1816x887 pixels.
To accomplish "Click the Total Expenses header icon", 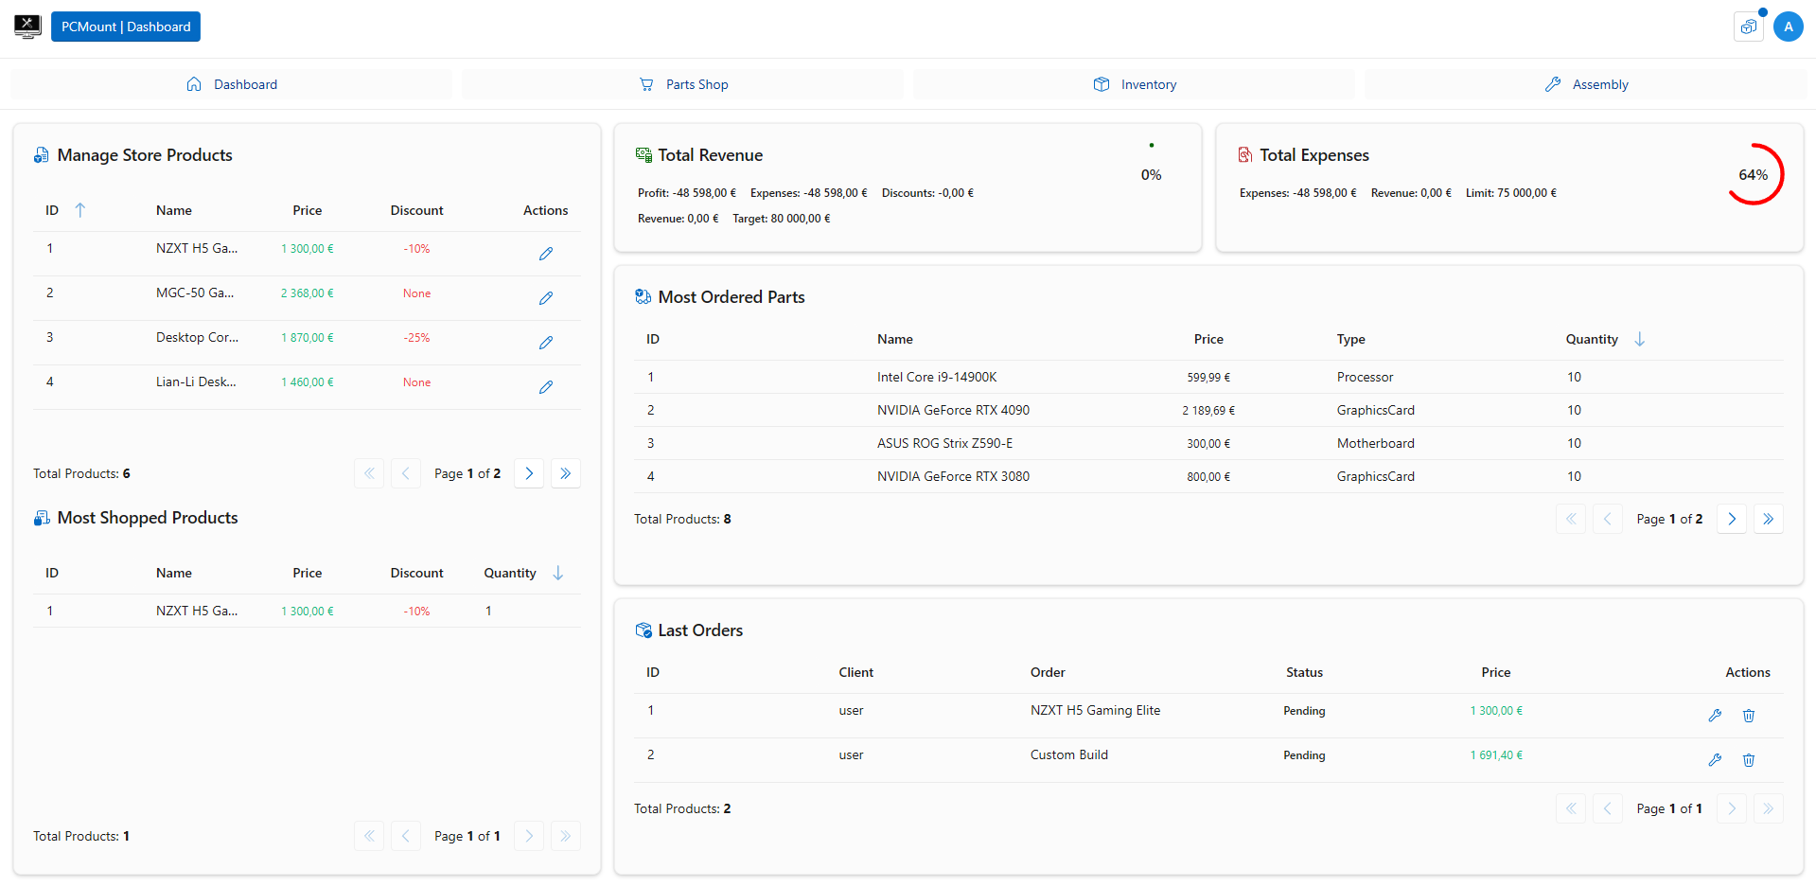I will [x=1245, y=155].
